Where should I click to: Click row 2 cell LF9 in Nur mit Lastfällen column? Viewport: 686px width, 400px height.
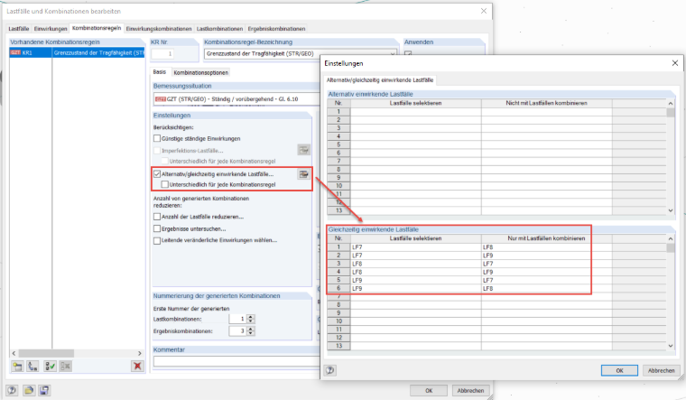tap(546, 256)
